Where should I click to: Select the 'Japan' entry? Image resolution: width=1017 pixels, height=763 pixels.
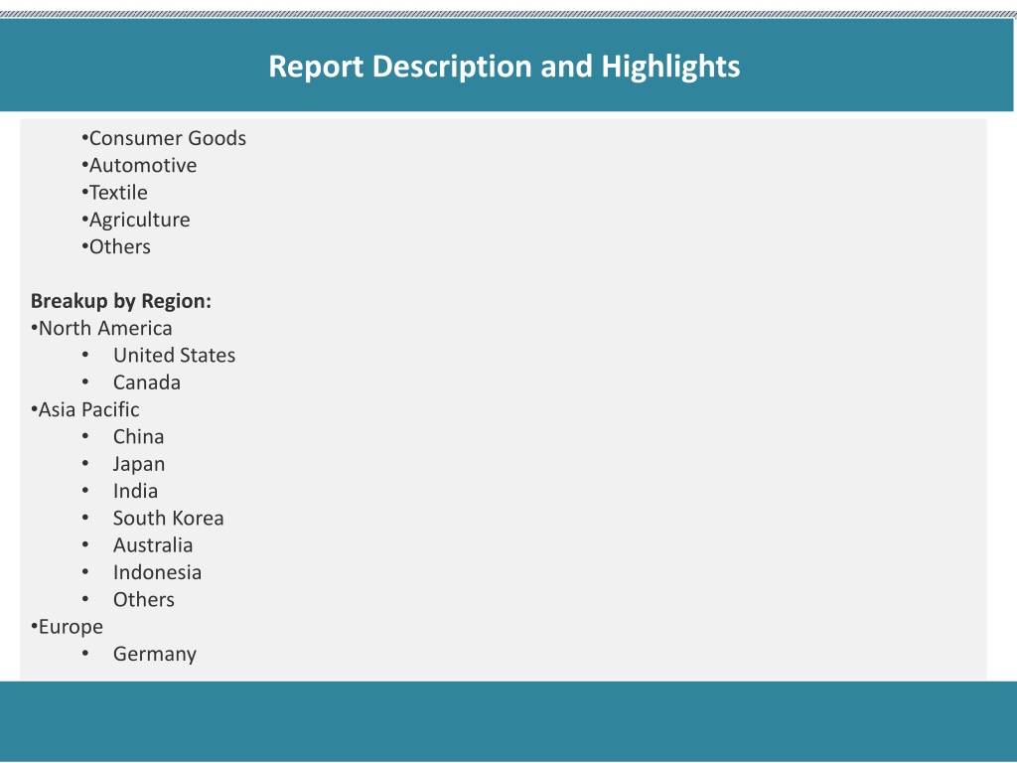tap(139, 465)
